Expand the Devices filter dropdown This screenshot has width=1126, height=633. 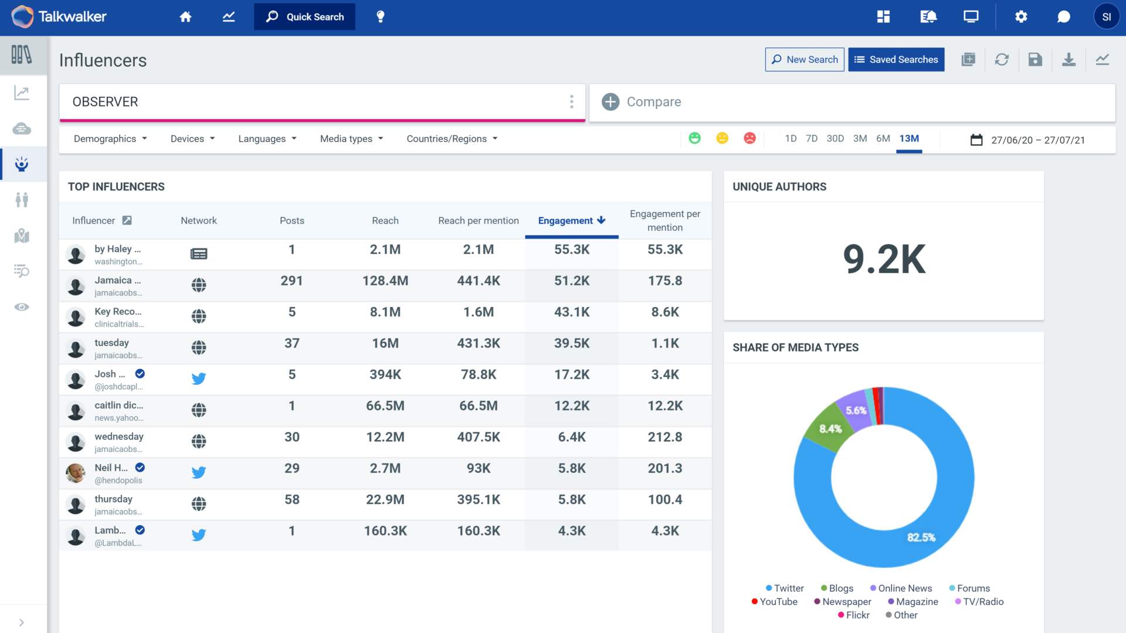click(x=192, y=138)
